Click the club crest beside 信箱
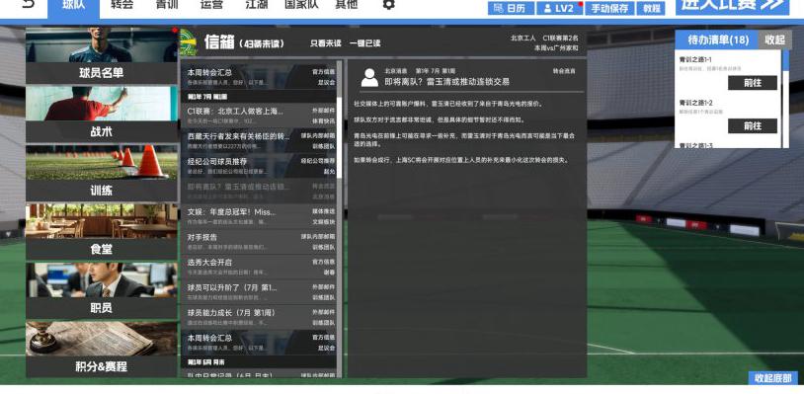This screenshot has height=394, width=804. [189, 42]
